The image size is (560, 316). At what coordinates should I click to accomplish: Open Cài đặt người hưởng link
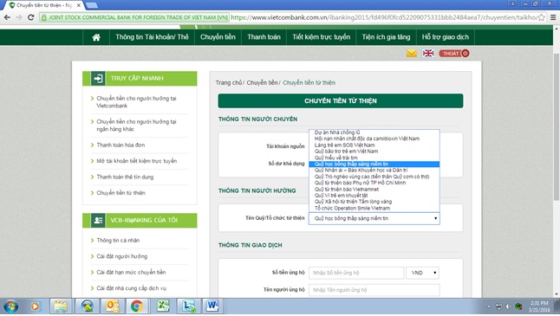tap(121, 256)
